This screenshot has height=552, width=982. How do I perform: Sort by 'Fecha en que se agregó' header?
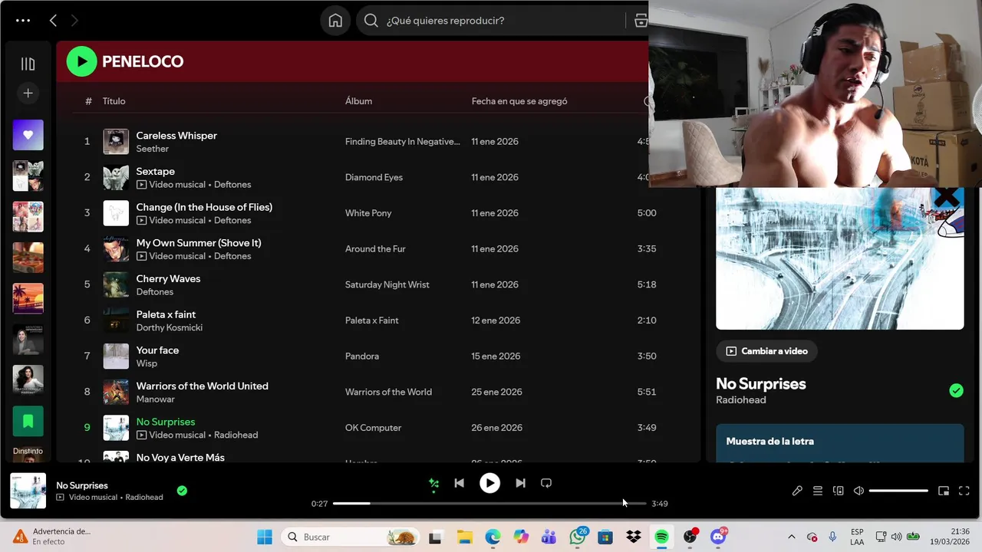[519, 101]
